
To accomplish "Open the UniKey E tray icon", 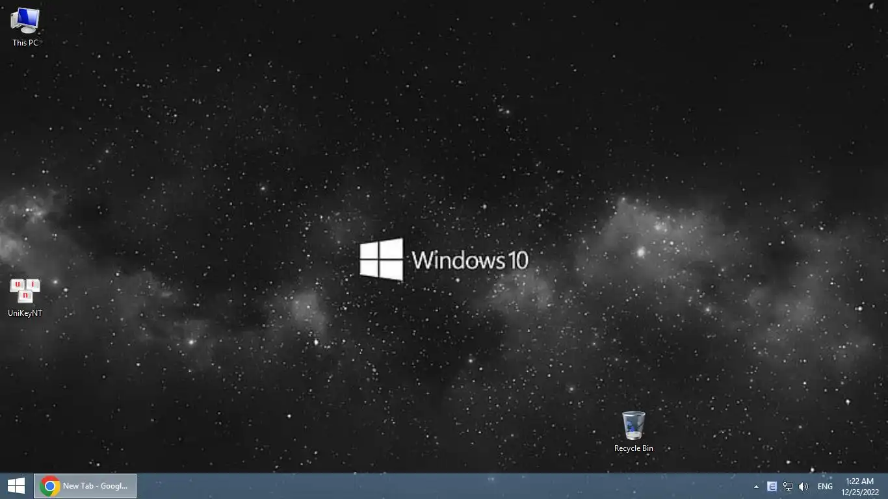I will (772, 487).
